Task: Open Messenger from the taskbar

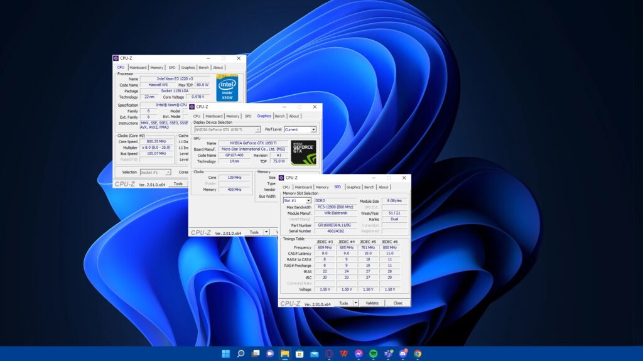Action: [359, 353]
